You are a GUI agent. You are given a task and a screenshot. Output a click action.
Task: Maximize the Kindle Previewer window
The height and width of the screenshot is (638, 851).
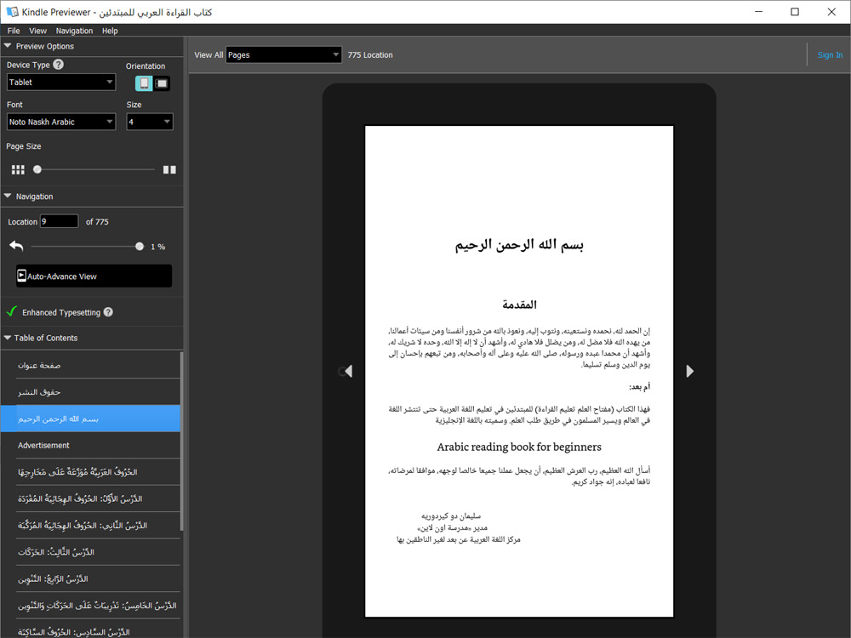click(795, 11)
